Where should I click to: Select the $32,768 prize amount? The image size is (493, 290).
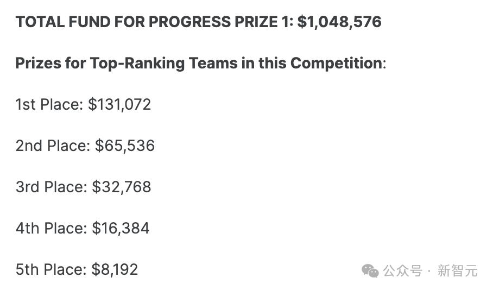(x=122, y=187)
